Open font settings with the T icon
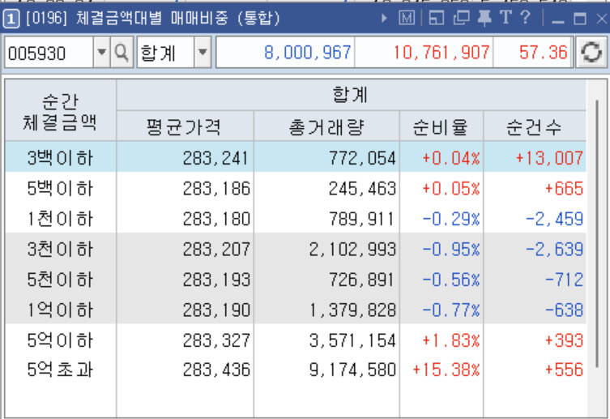The height and width of the screenshot is (419, 610). [x=505, y=18]
